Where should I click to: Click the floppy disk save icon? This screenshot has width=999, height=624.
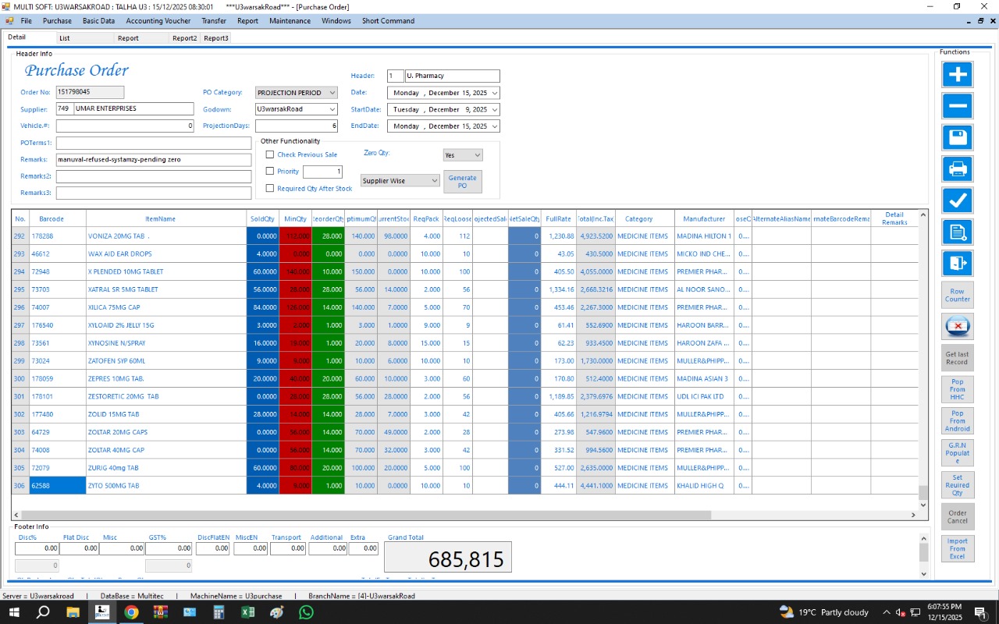tap(958, 137)
